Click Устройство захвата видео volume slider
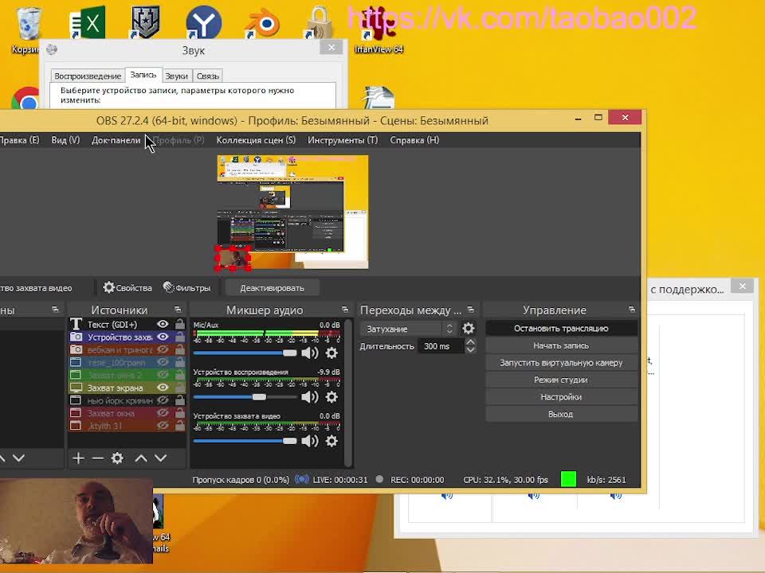 pyautogui.click(x=245, y=441)
